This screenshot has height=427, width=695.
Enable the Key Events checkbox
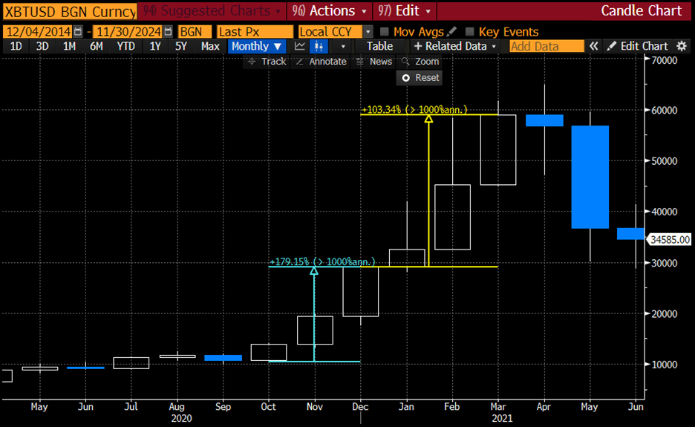pos(470,31)
